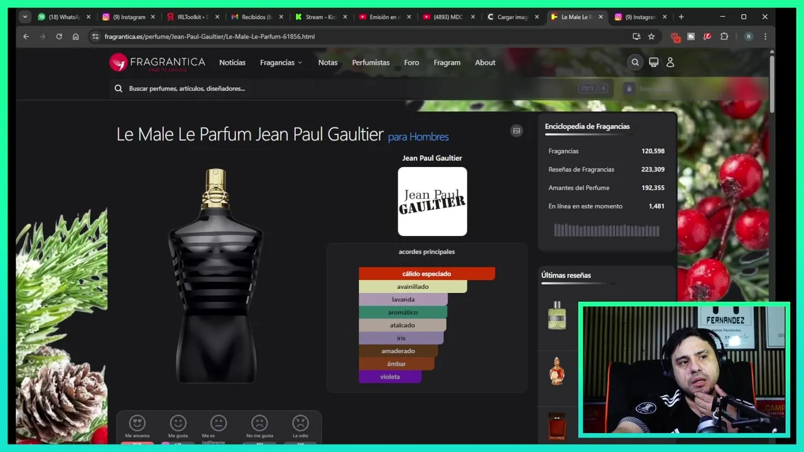Bookmark this page with star icon
Image resolution: width=804 pixels, height=452 pixels.
tap(651, 36)
